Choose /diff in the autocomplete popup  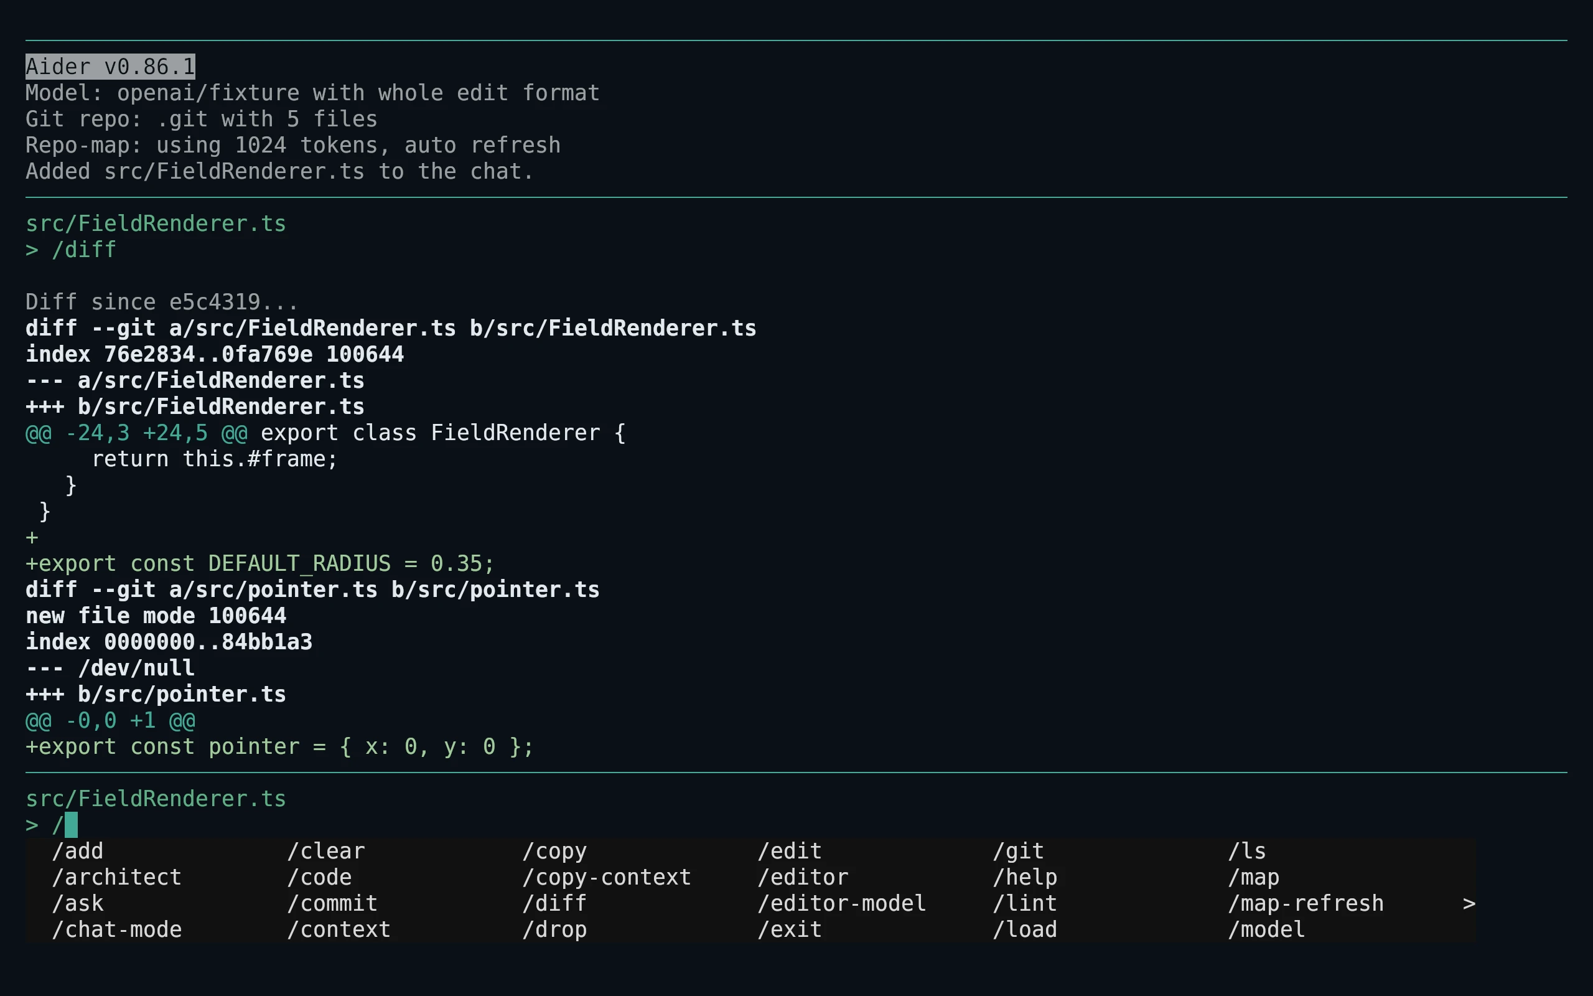(554, 904)
